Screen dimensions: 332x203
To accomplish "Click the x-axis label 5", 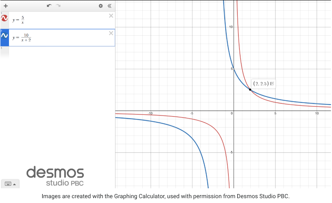I will [x=275, y=113].
